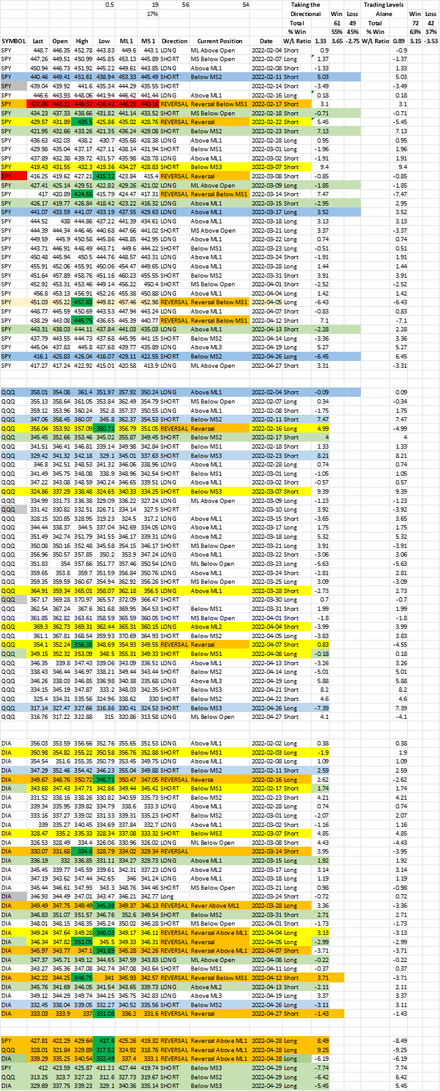This screenshot has width=440, height=1091.
Task: Select the green DIA High cell 346.75
Action: pyautogui.click(x=82, y=978)
